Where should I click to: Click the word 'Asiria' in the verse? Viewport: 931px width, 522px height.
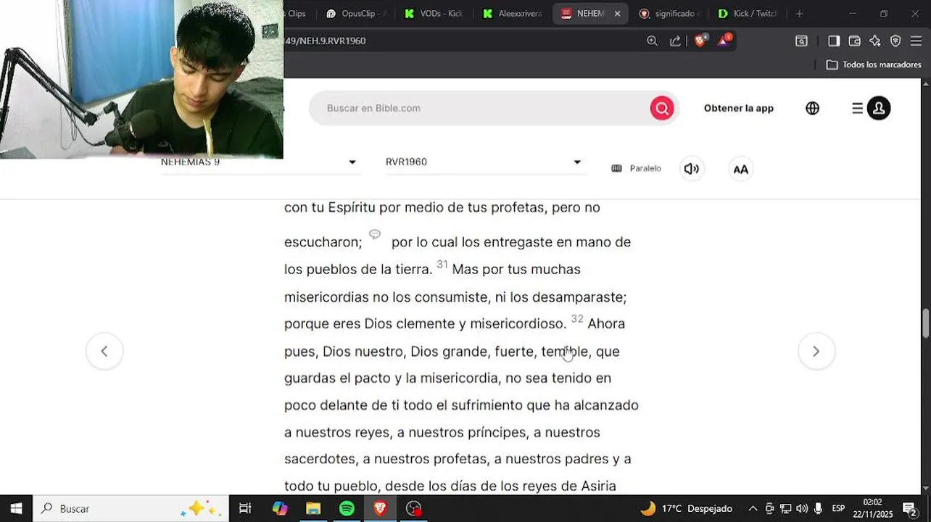pyautogui.click(x=598, y=486)
